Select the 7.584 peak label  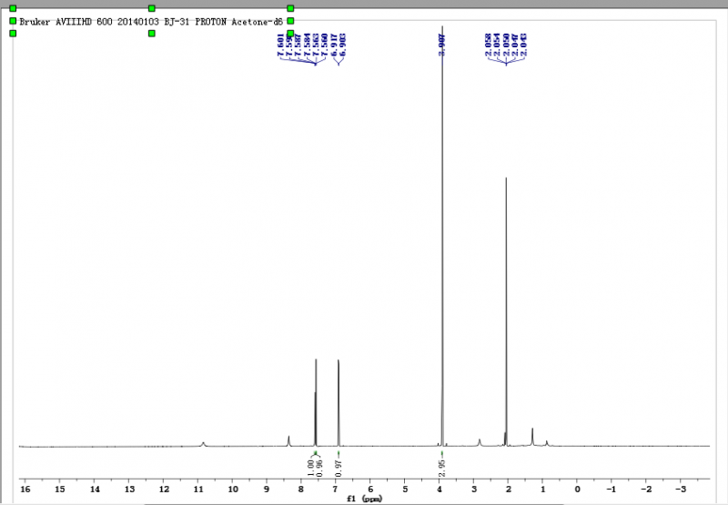pyautogui.click(x=307, y=45)
